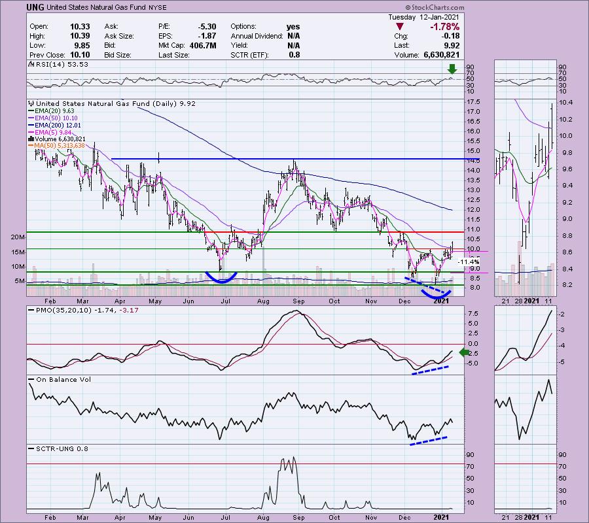Select the P/E value -5.30
The image size is (589, 523).
click(207, 27)
